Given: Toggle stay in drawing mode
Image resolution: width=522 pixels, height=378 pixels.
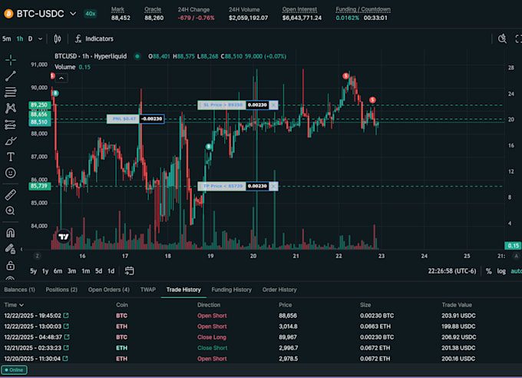Looking at the screenshot, I should pyautogui.click(x=11, y=249).
